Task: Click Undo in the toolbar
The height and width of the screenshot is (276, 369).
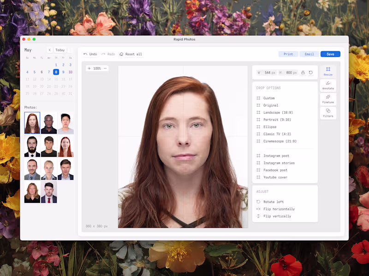Action: (90, 54)
